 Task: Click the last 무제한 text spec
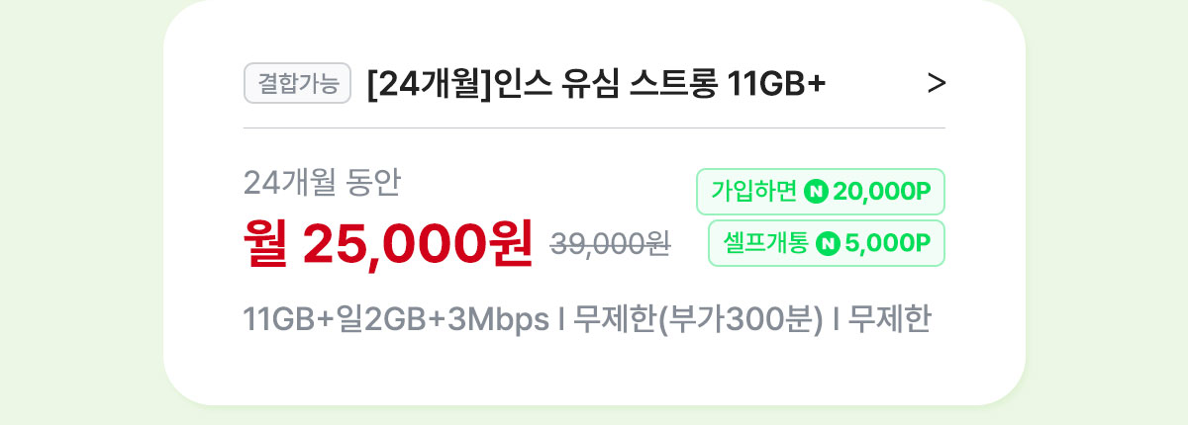890,321
